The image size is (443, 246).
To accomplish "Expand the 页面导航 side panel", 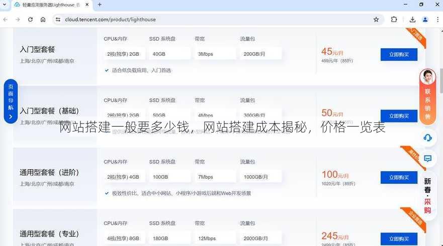I will pyautogui.click(x=11, y=101).
